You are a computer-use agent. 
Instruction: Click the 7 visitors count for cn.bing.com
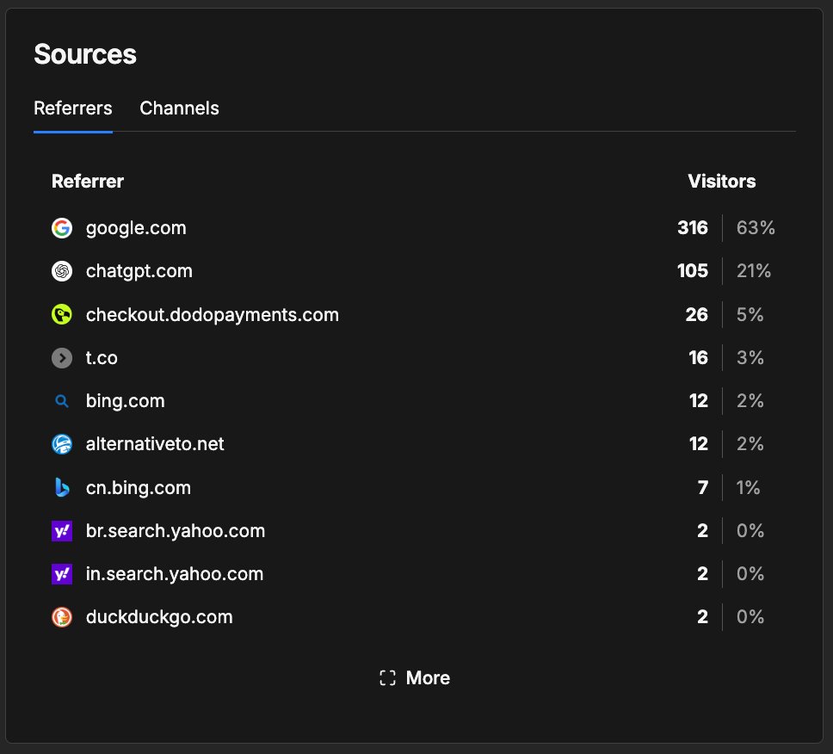703,488
